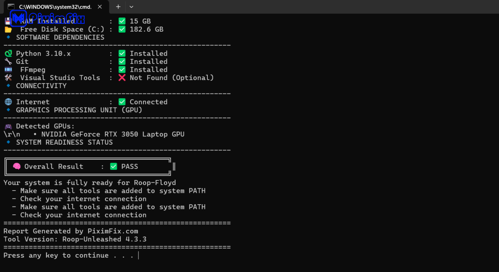Click the green check next to Connected

(122, 102)
